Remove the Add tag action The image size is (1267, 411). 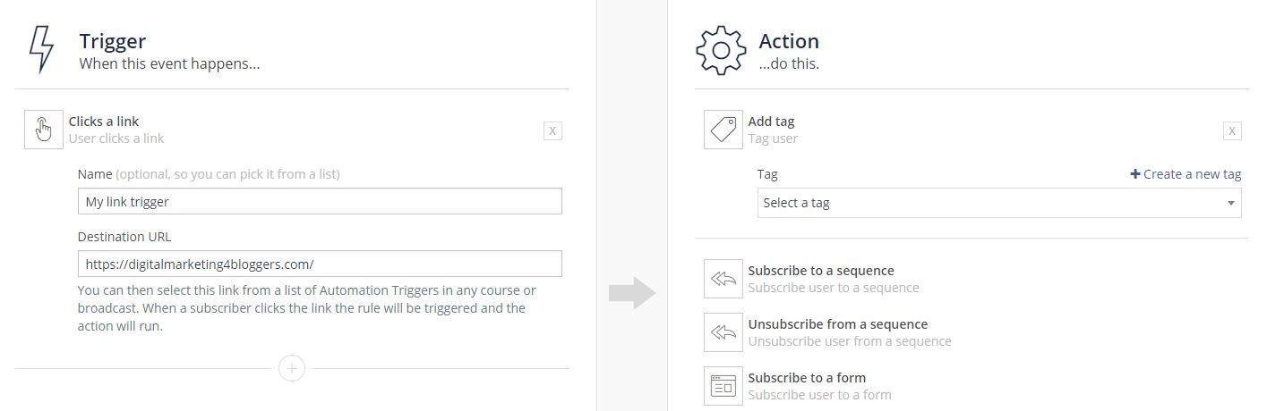pos(1232,131)
